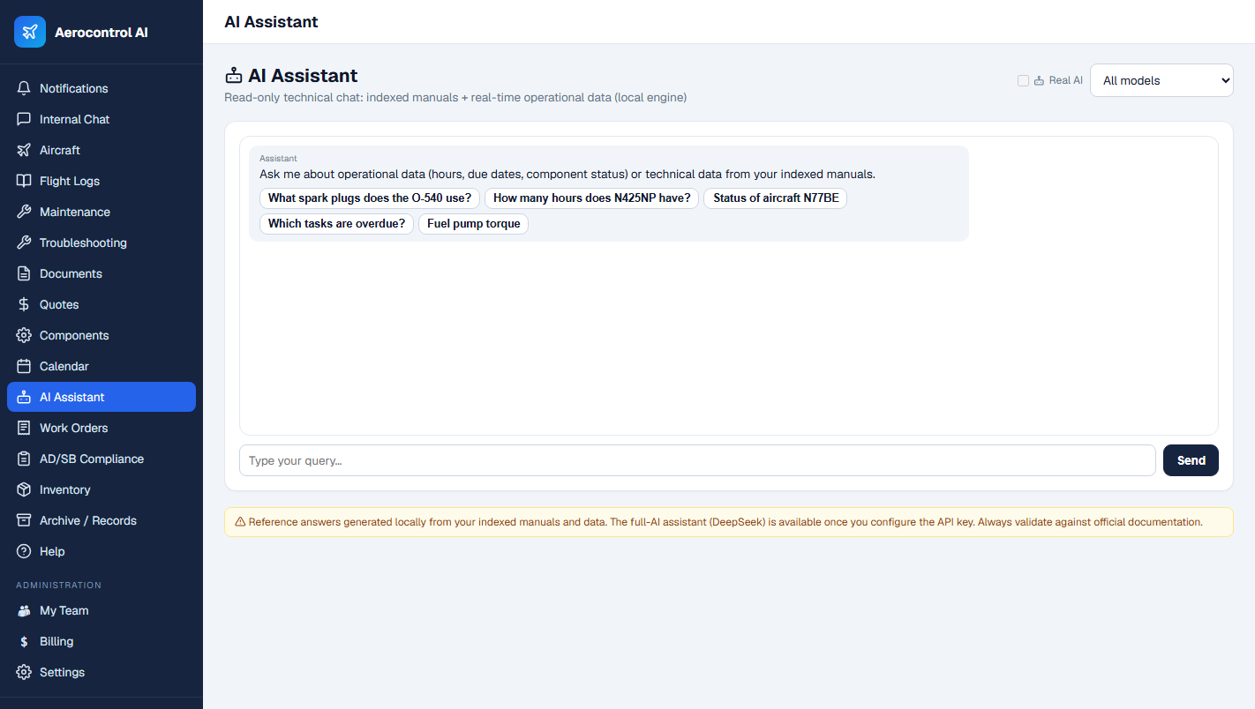Open Archive / Records page
Screen dimensions: 1255x709
click(101, 520)
